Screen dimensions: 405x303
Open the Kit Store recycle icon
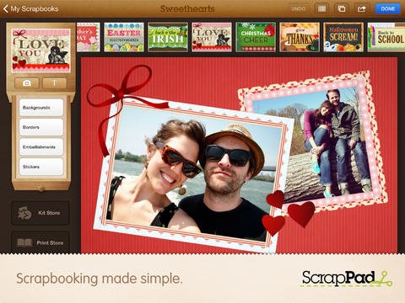tap(24, 213)
